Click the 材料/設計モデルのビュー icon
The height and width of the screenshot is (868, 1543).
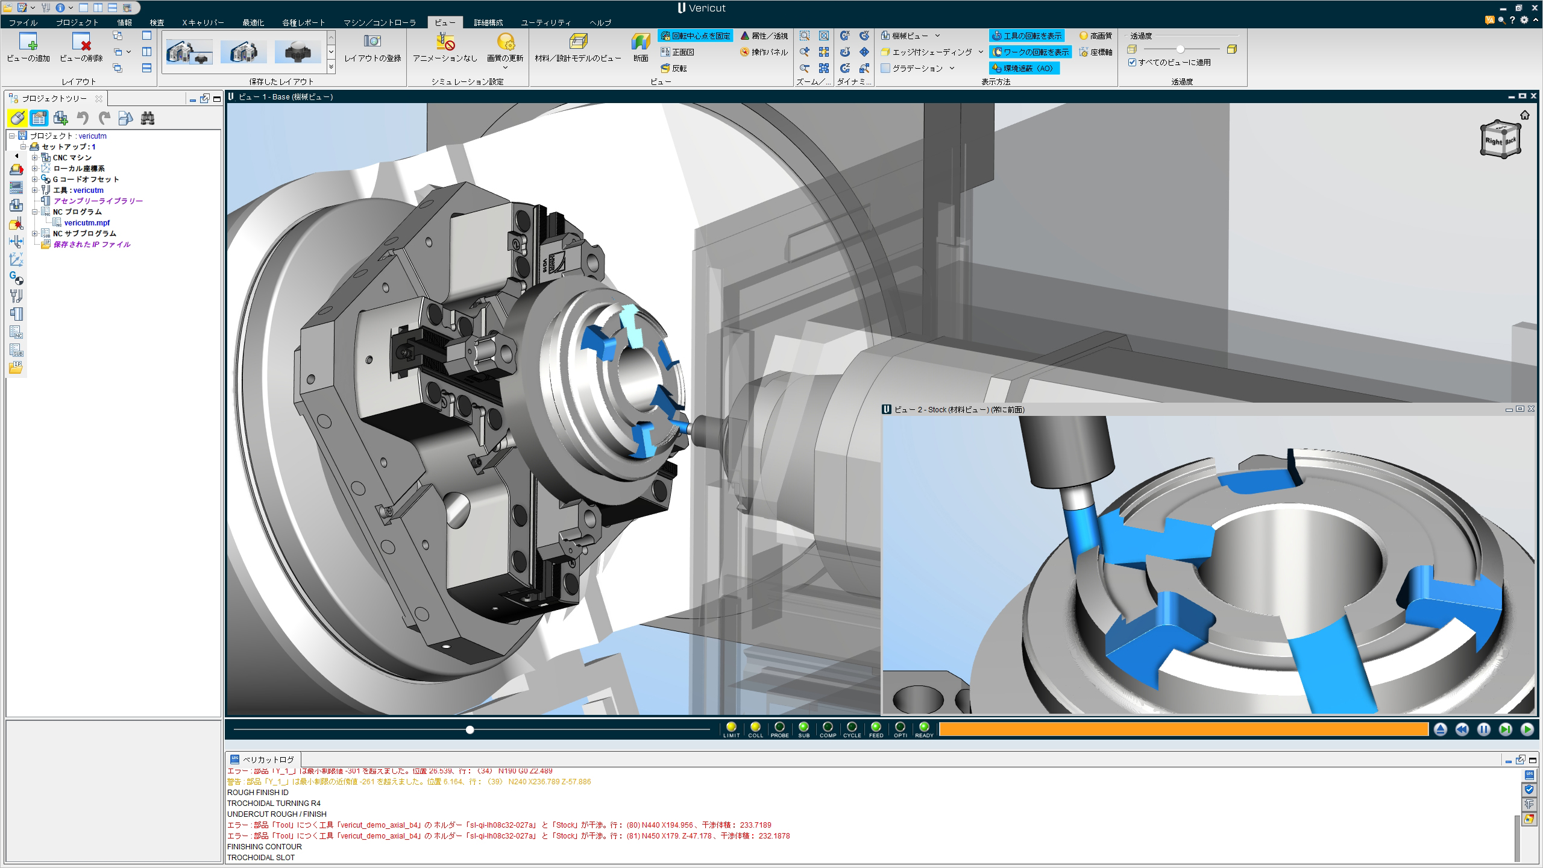point(577,42)
